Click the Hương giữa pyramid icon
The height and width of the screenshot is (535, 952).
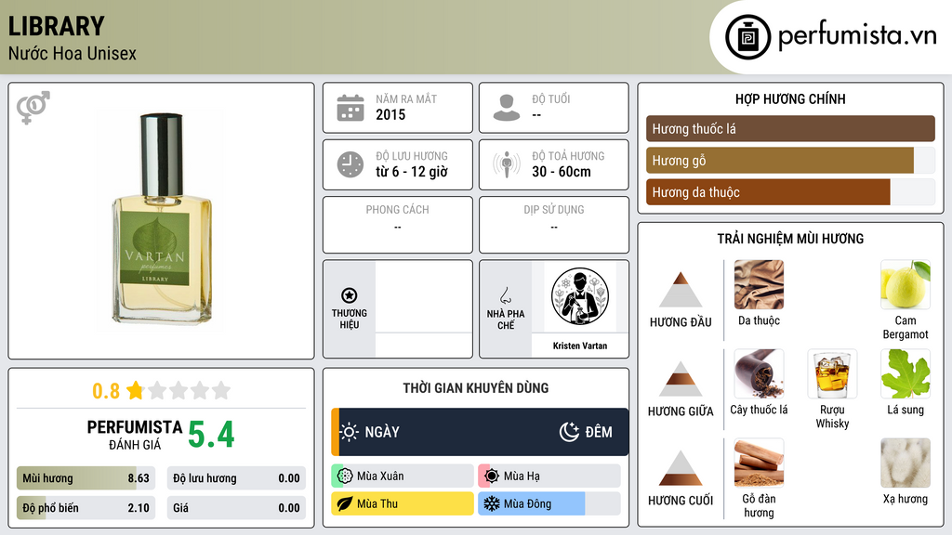click(x=681, y=379)
